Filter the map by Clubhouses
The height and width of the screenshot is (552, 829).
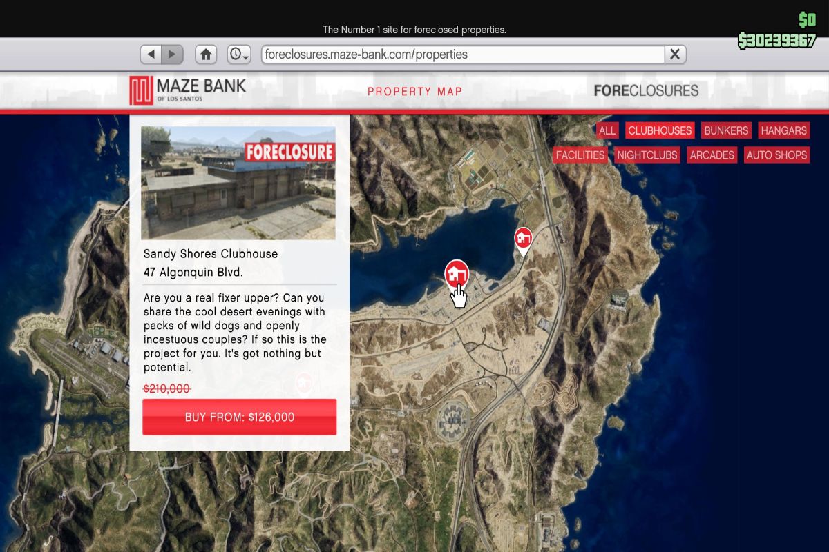pyautogui.click(x=660, y=130)
